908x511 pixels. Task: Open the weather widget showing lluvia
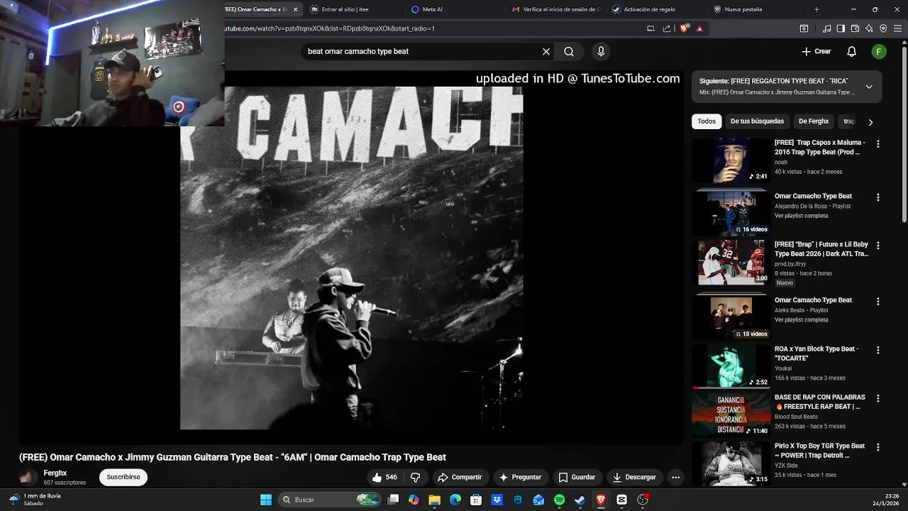35,500
